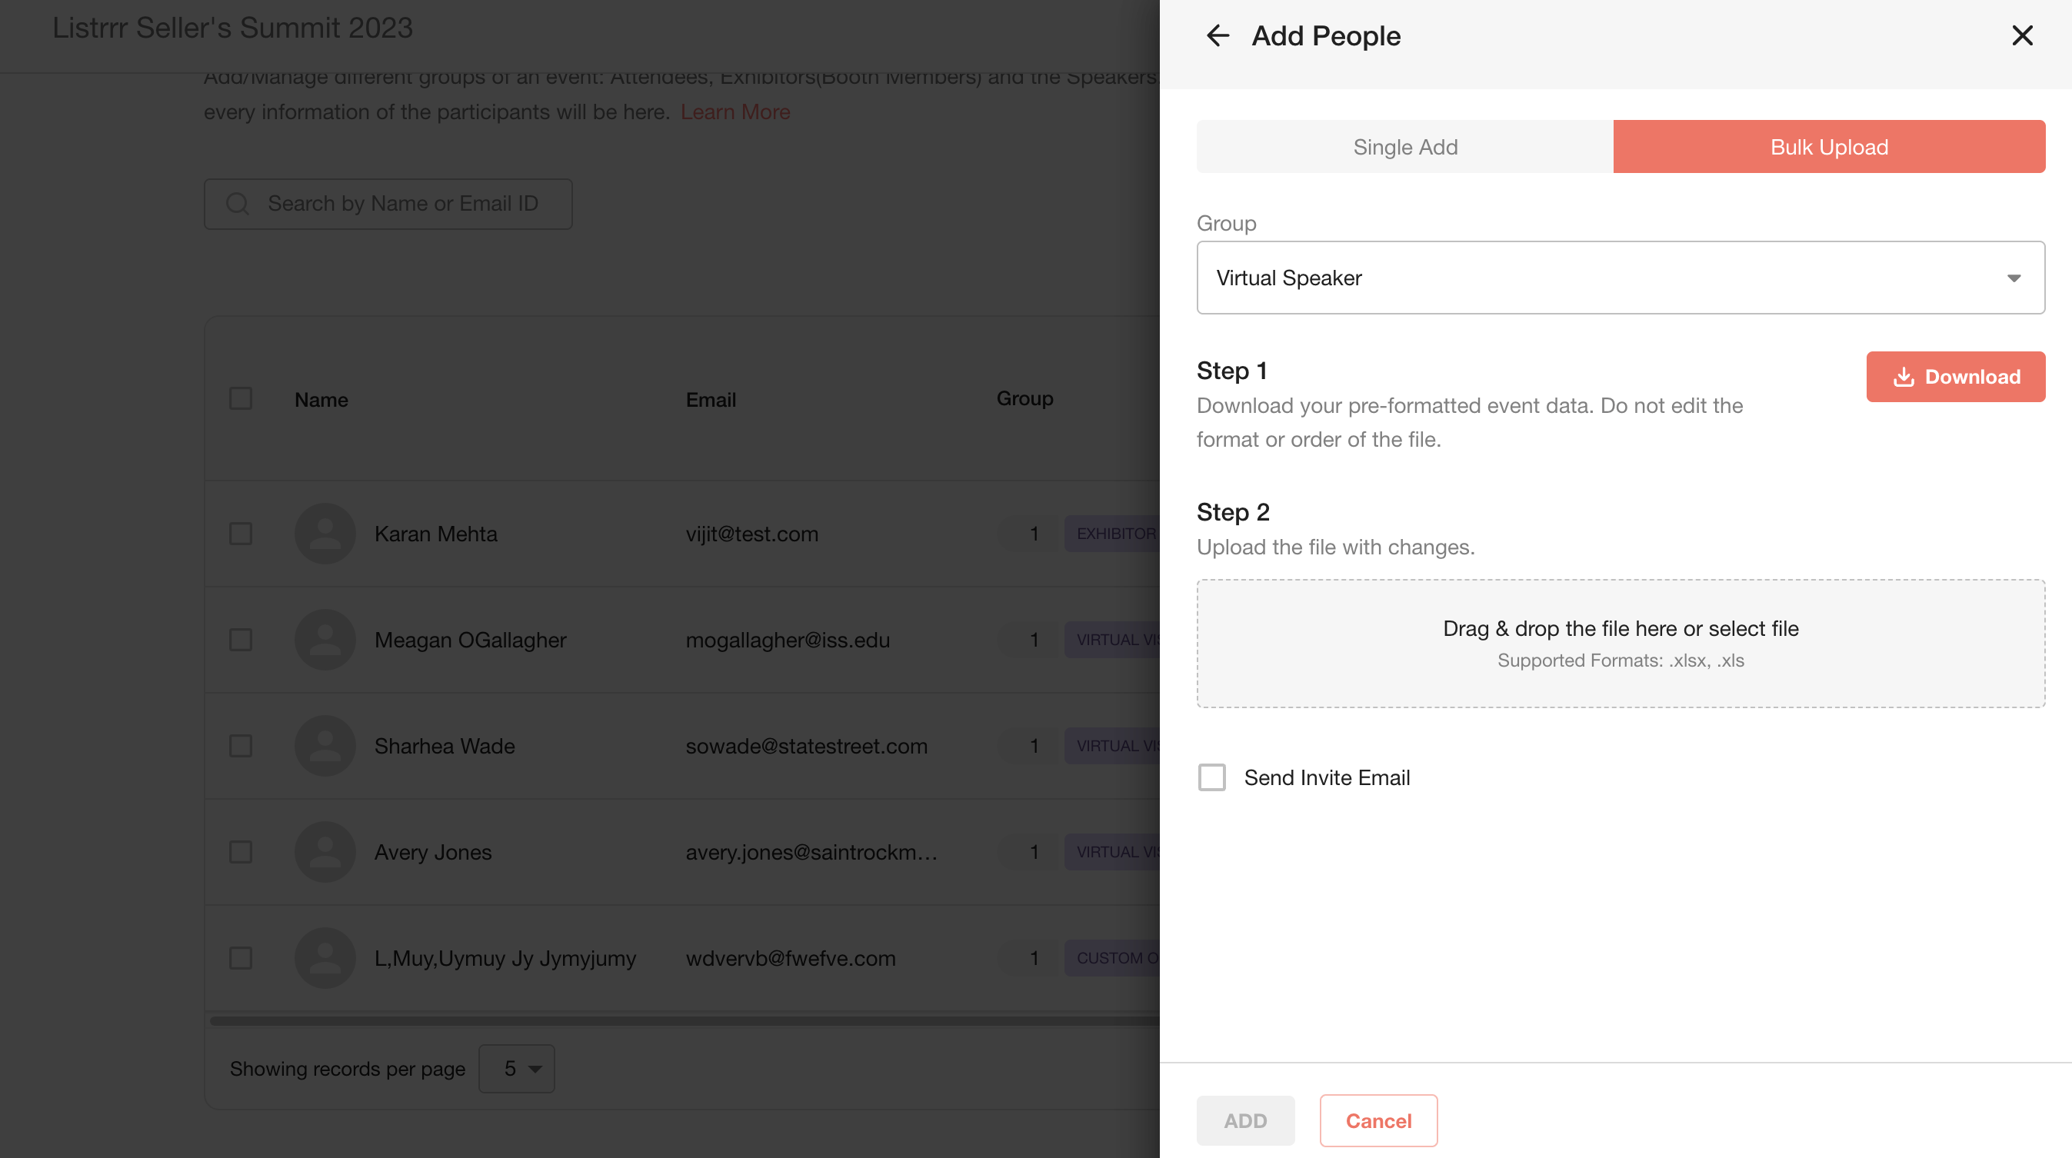Open the records per page dropdown showing 5
This screenshot has height=1158, width=2072.
[x=516, y=1068]
